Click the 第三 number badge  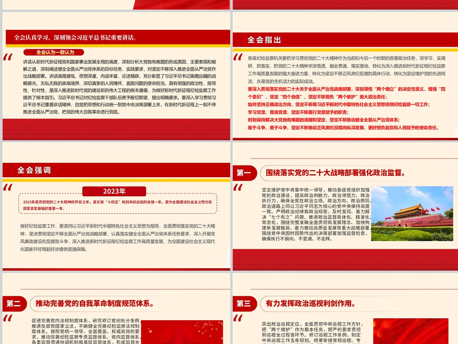(x=244, y=303)
